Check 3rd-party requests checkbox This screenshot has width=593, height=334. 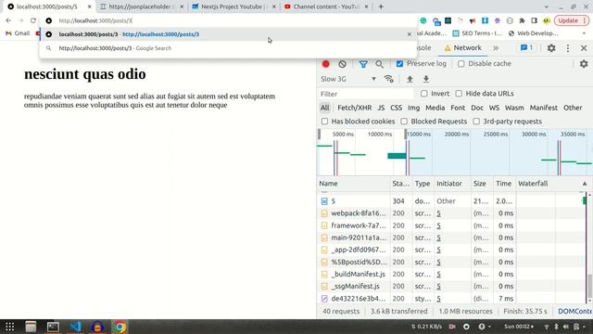pos(476,122)
